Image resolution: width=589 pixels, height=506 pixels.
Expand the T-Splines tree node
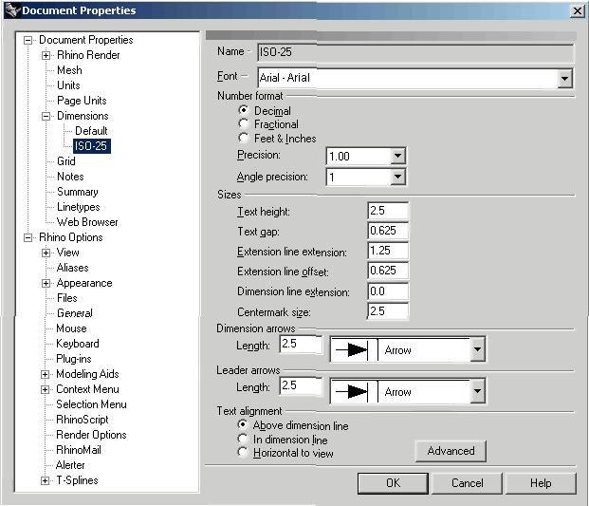[46, 480]
